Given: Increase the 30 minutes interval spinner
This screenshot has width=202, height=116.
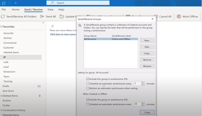Looking at the screenshot, I should (x=143, y=103).
